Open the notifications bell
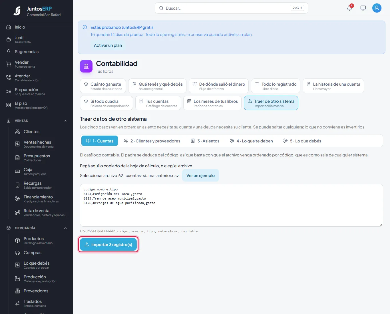This screenshot has height=314, width=390. [349, 8]
